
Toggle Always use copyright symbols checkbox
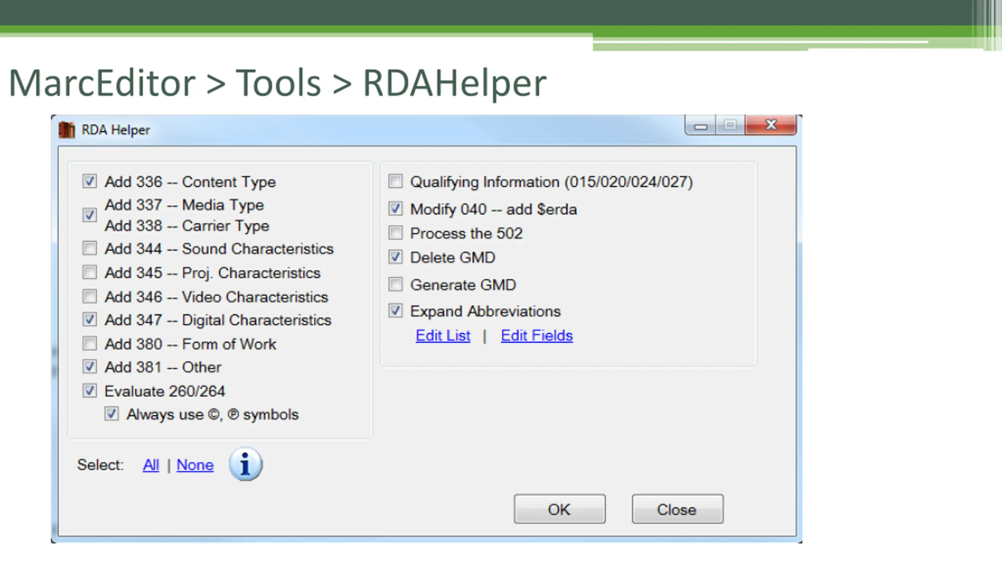coord(112,414)
